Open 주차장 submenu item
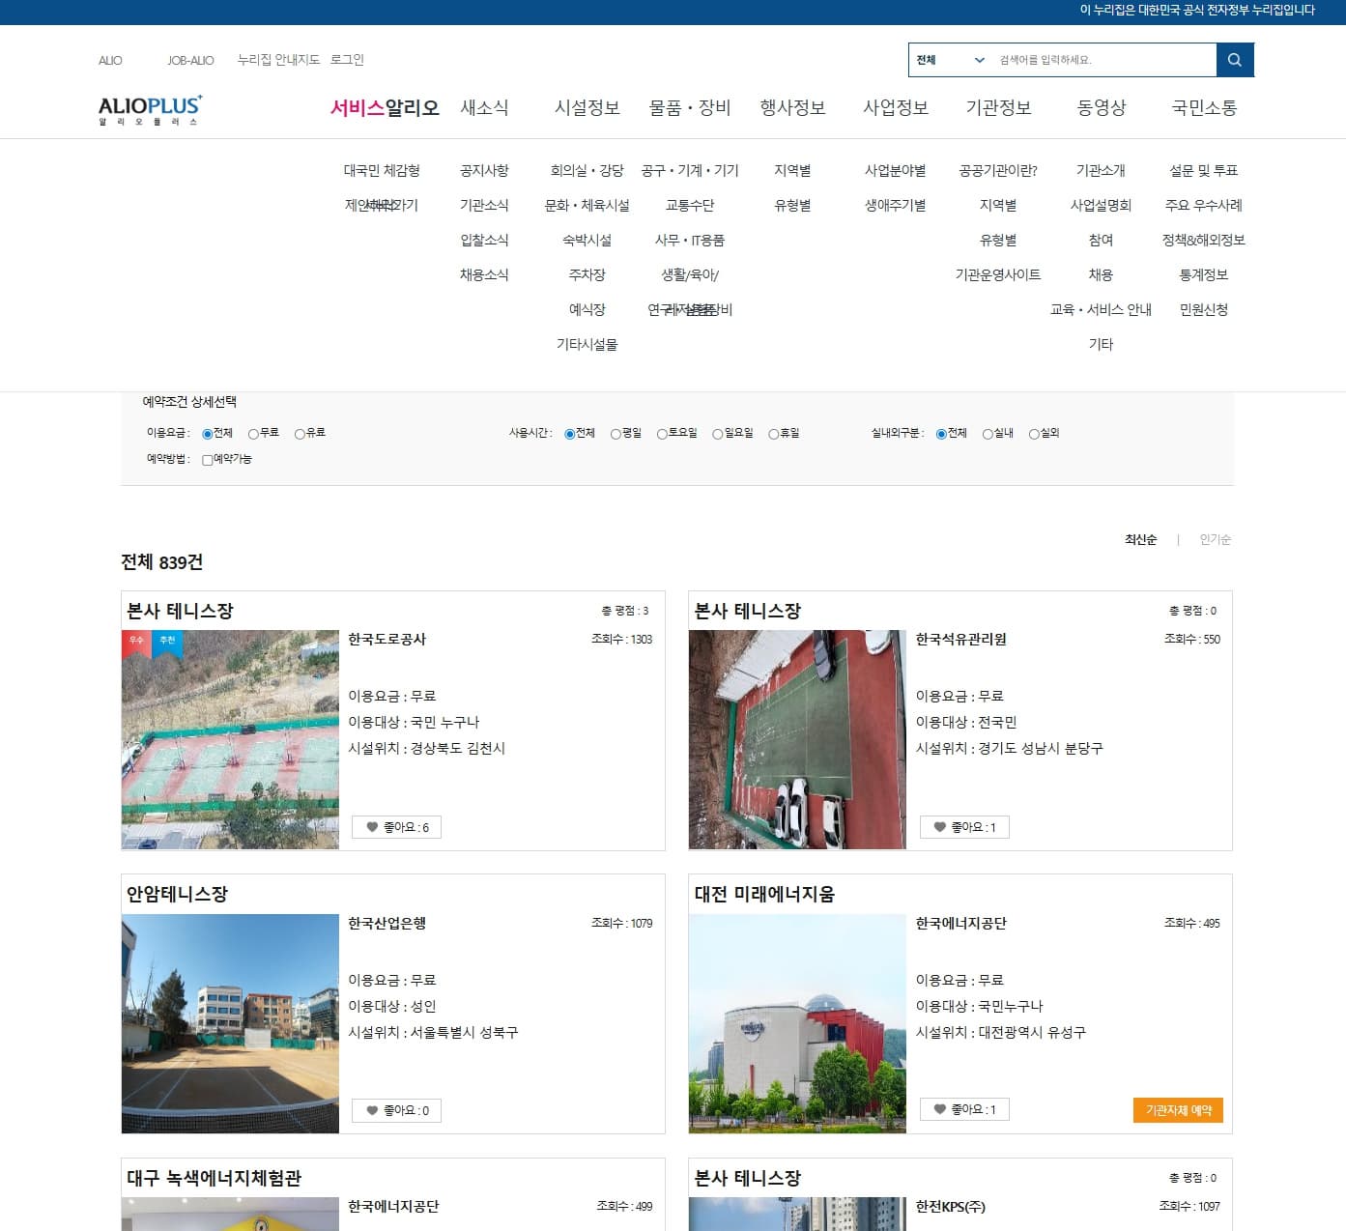 click(x=587, y=274)
